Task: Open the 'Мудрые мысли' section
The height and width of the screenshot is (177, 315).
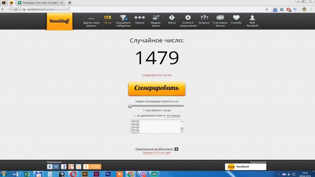Action: (x=156, y=21)
